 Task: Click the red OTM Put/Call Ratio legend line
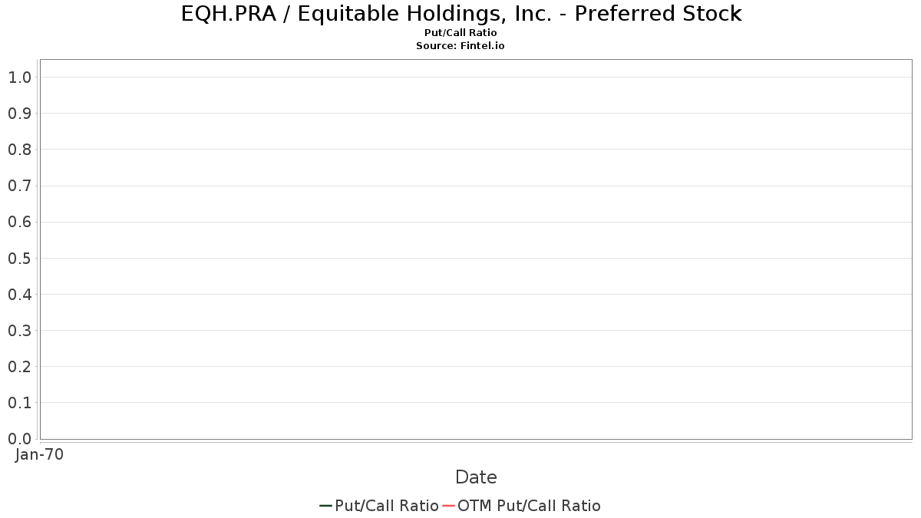[449, 506]
